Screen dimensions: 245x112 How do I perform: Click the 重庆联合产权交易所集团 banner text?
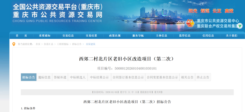click(x=217, y=26)
